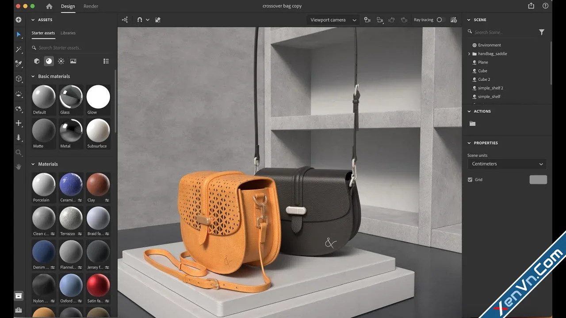This screenshot has width=566, height=318.
Task: Pick the Hand tool
Action: [x=19, y=167]
